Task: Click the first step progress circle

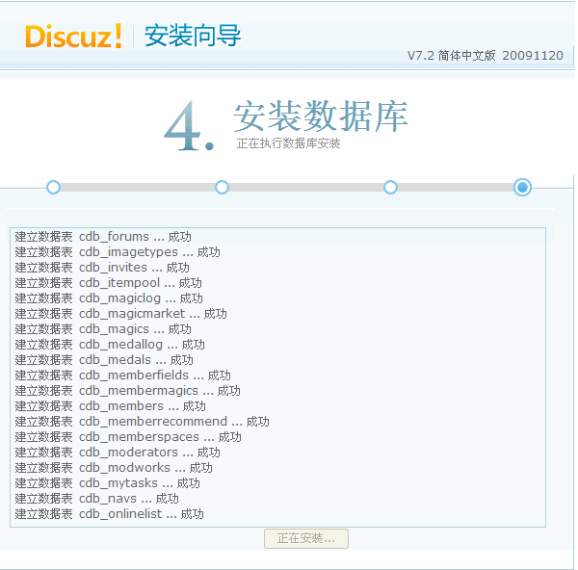Action: tap(53, 187)
